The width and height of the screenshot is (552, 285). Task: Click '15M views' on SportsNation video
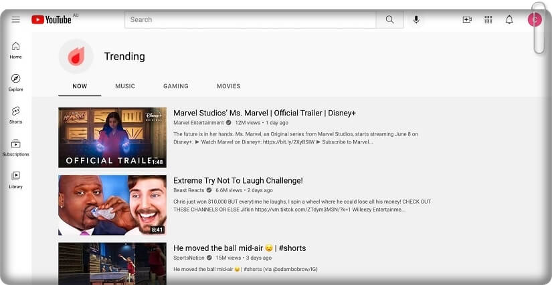(228, 258)
